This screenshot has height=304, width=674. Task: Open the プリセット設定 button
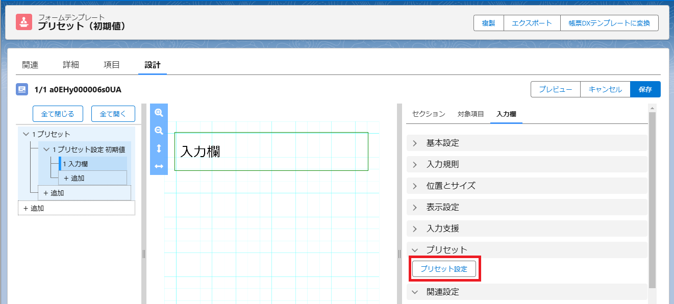pos(444,269)
